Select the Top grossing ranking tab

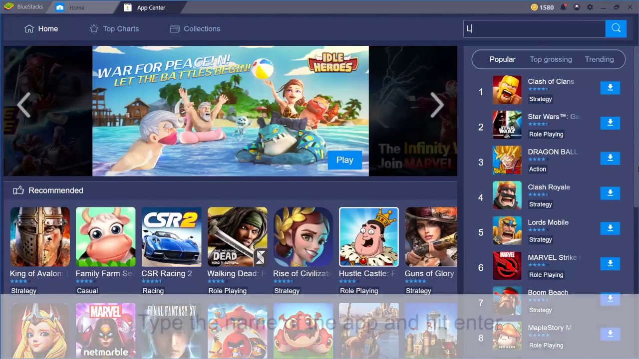click(x=551, y=59)
